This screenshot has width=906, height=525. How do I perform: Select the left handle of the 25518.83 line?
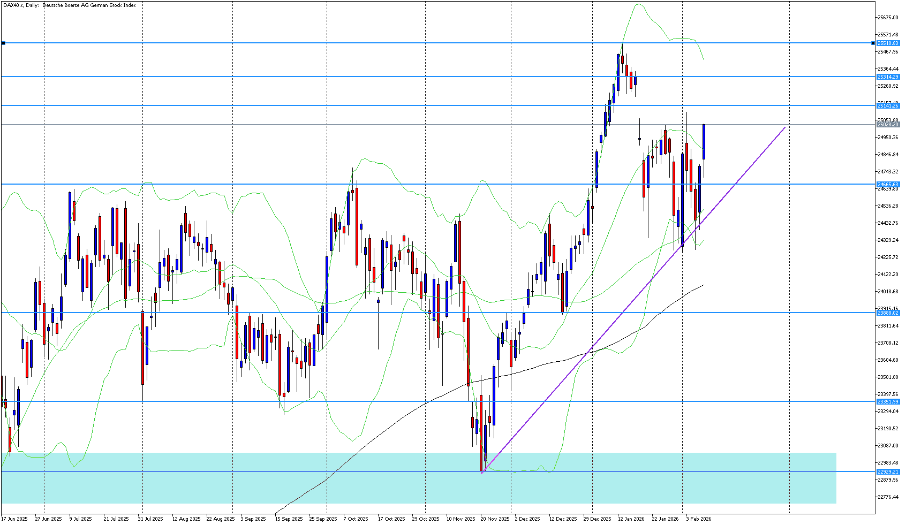click(3, 43)
